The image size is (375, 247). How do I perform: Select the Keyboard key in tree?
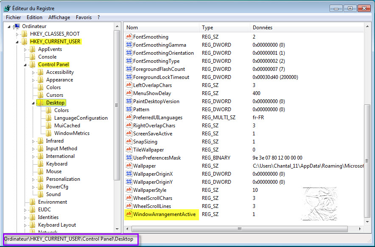57,164
